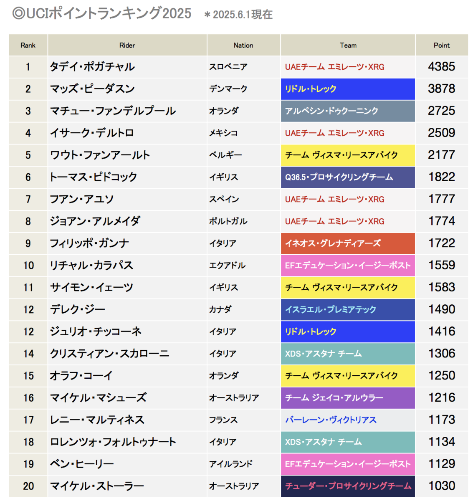Click Q36.5・プロサイクリングチーム team cell
Image resolution: width=473 pixels, height=501 pixels.
(348, 177)
